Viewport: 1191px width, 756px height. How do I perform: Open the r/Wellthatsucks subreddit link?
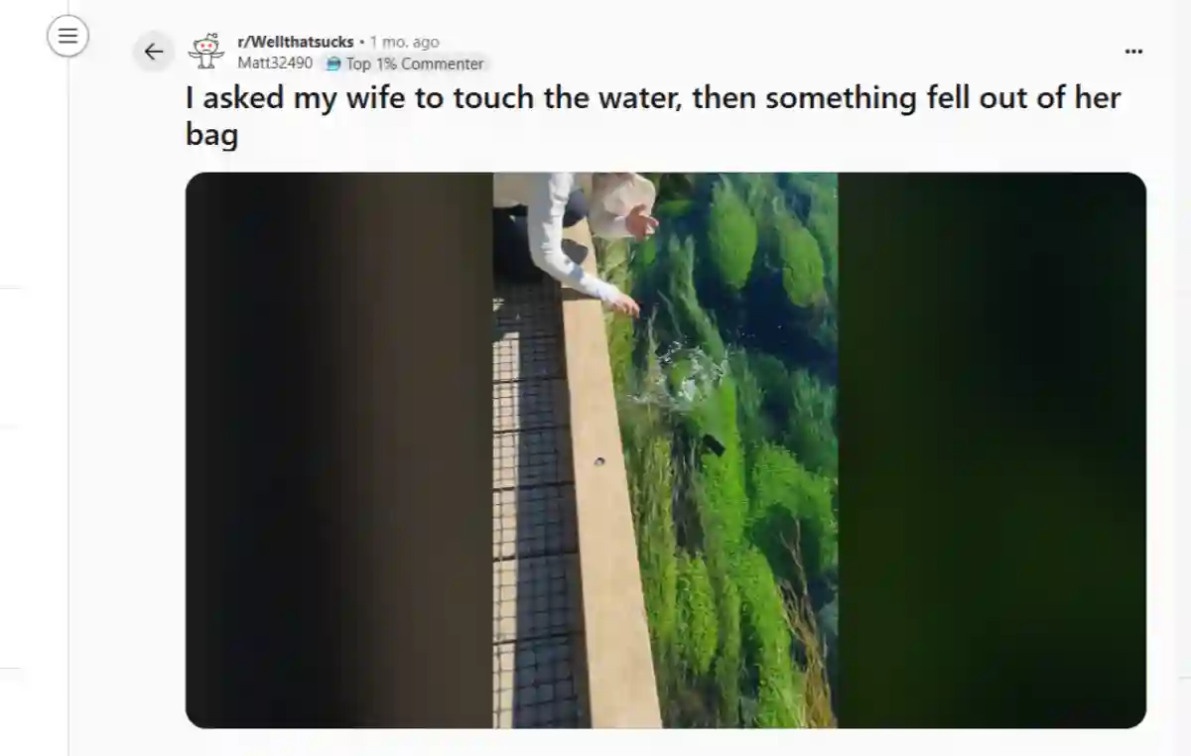coord(296,42)
